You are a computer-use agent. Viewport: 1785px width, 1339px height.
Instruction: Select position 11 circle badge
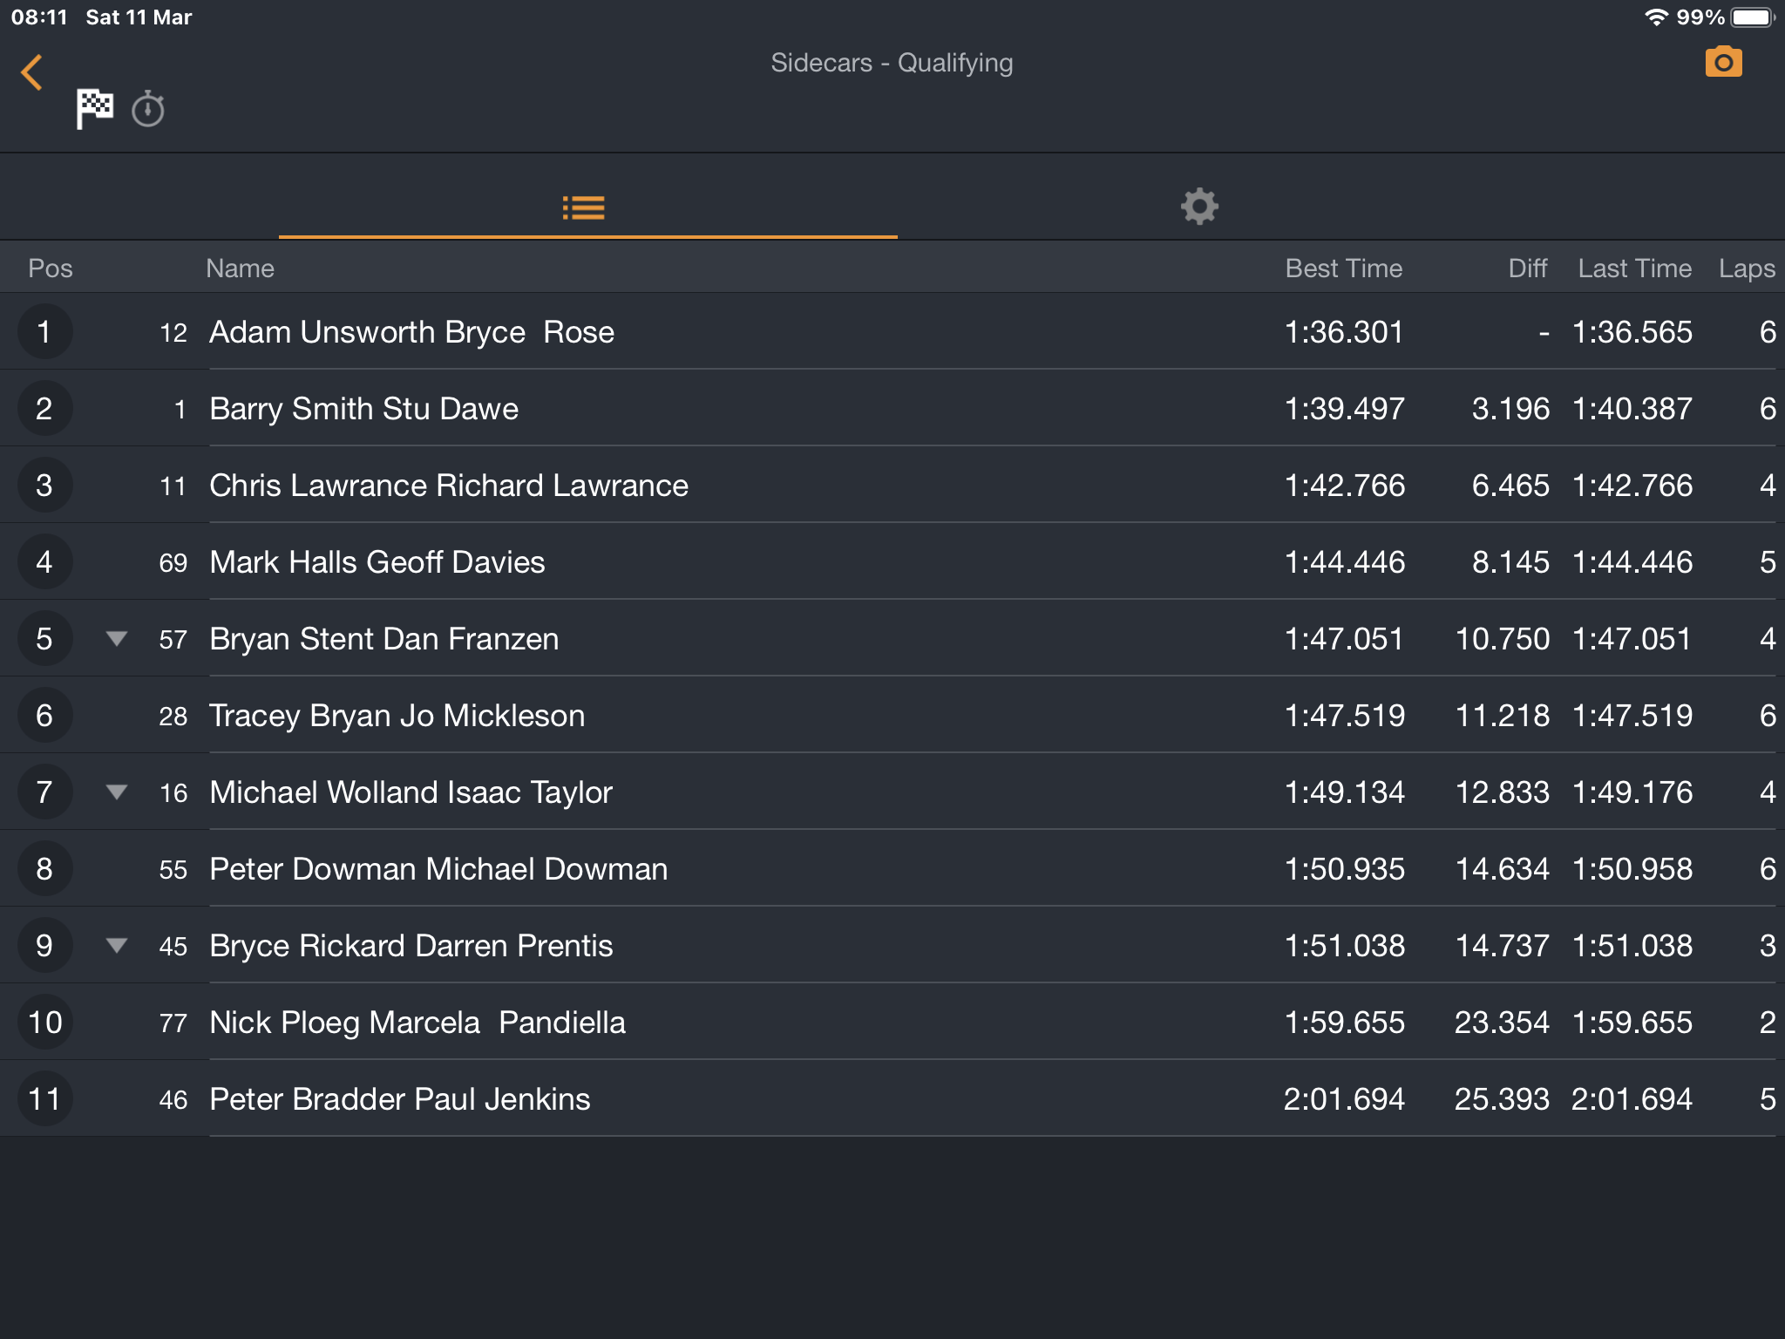[44, 1099]
